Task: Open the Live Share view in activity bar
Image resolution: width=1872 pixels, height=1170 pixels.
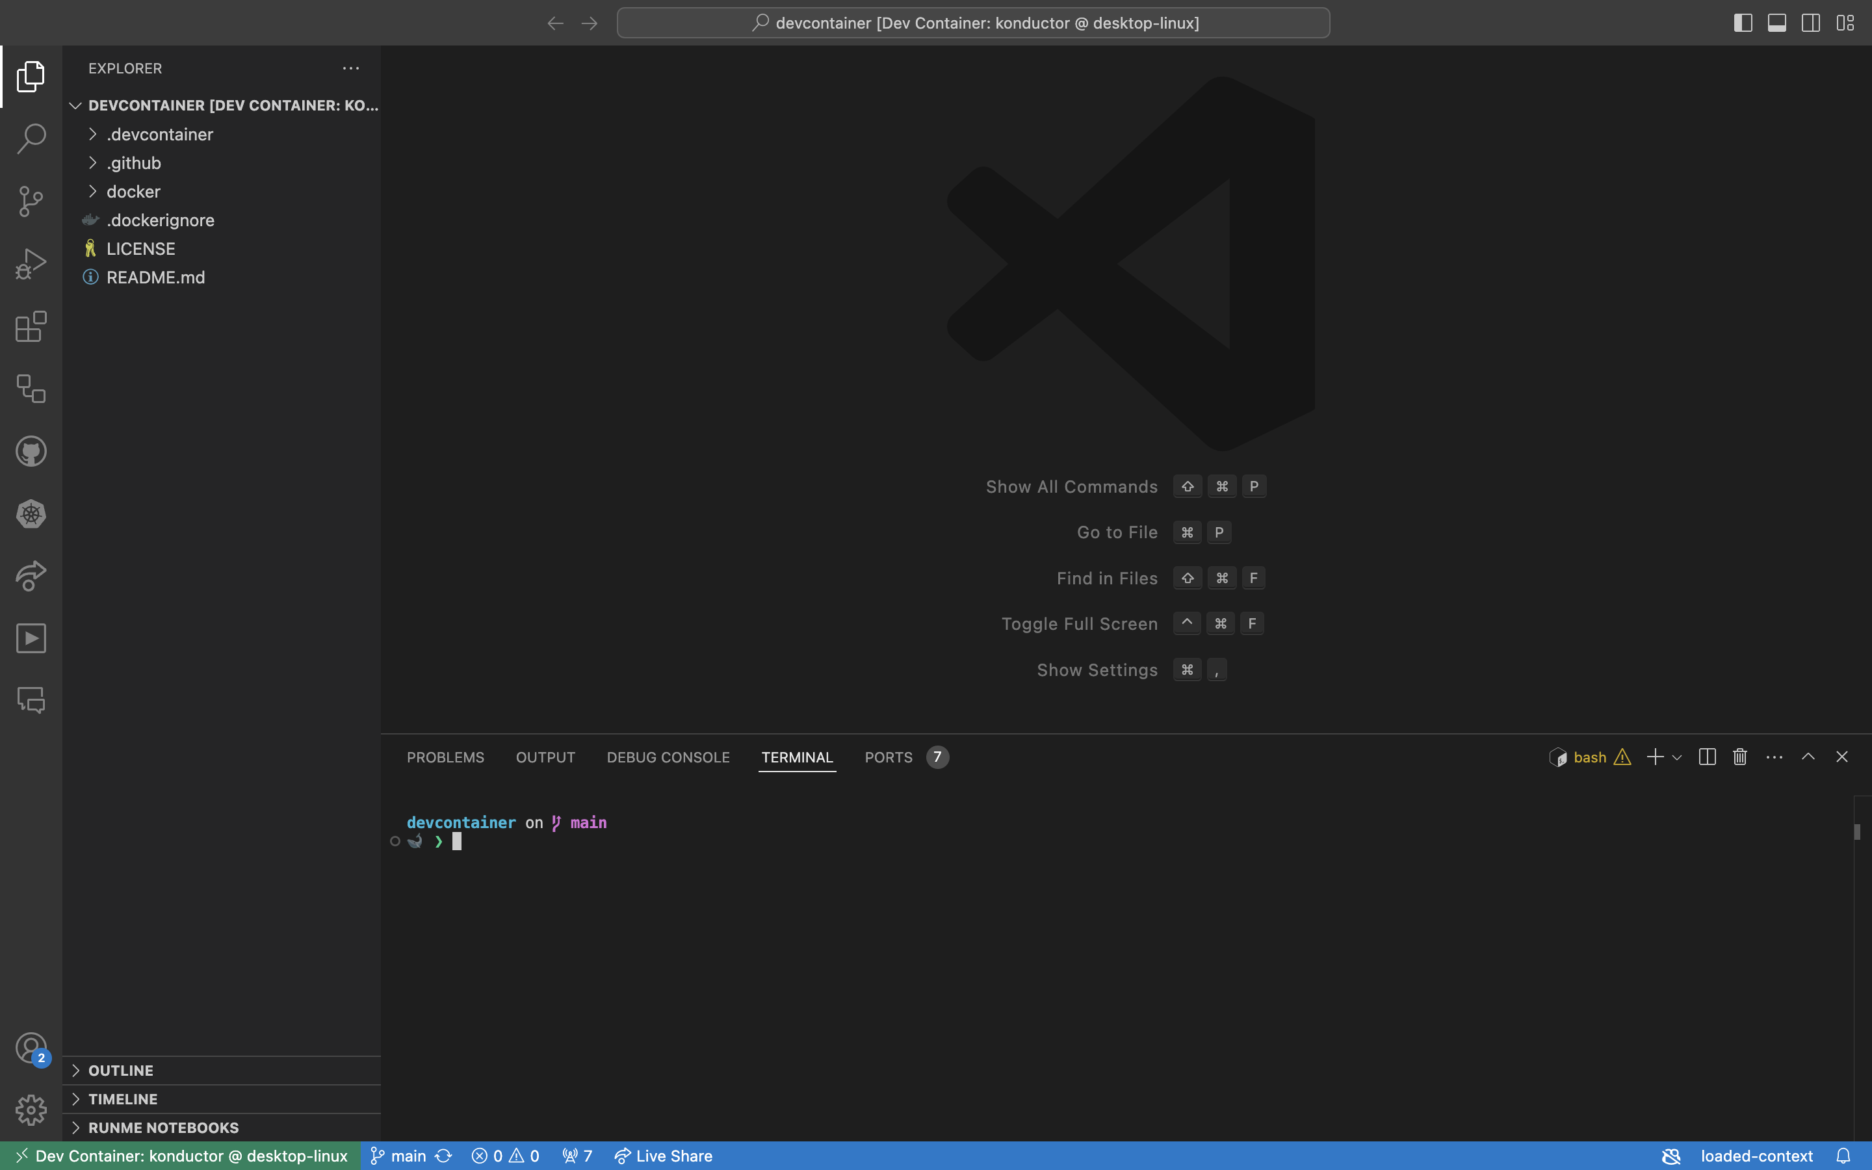Action: point(31,576)
